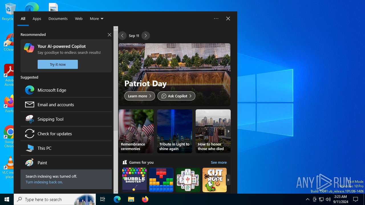This screenshot has width=365, height=205.
Task: Open File Explorer from the taskbar
Action: click(x=131, y=199)
